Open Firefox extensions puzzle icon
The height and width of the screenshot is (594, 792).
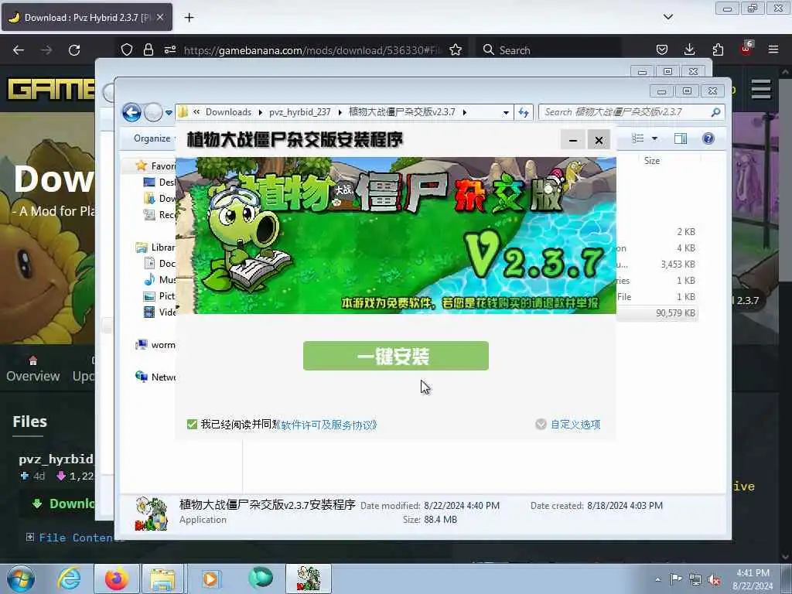pyautogui.click(x=718, y=49)
